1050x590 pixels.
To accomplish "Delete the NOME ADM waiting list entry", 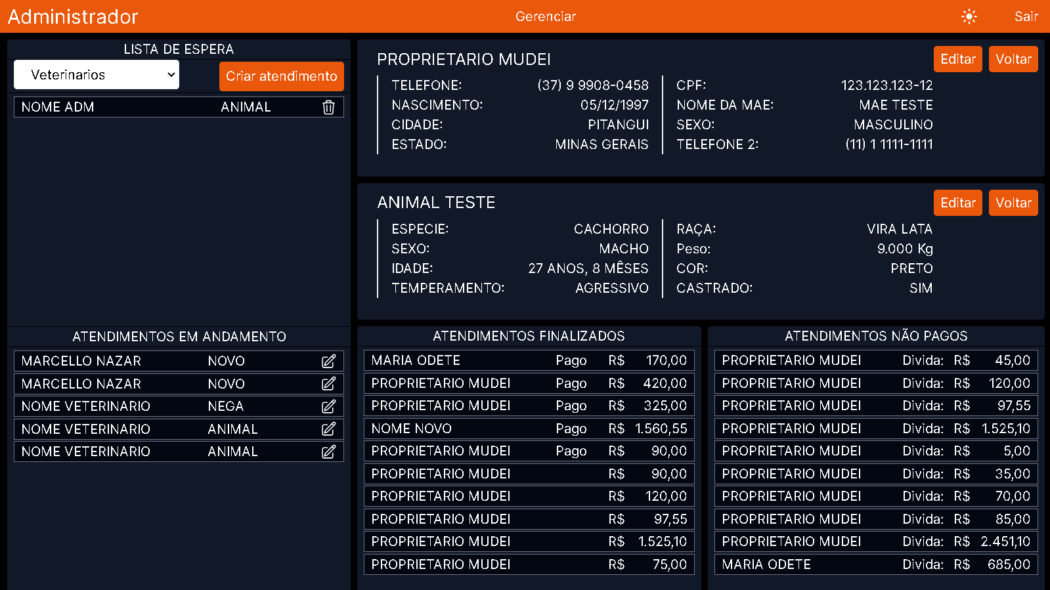I will 328,107.
